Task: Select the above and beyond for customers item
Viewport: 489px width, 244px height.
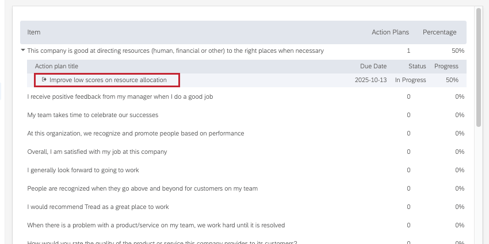Action: (143, 188)
